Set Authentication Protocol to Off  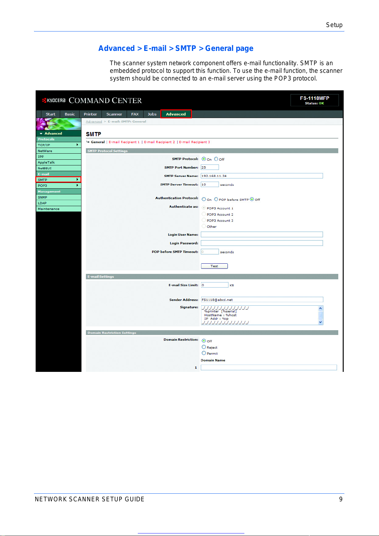click(x=252, y=199)
